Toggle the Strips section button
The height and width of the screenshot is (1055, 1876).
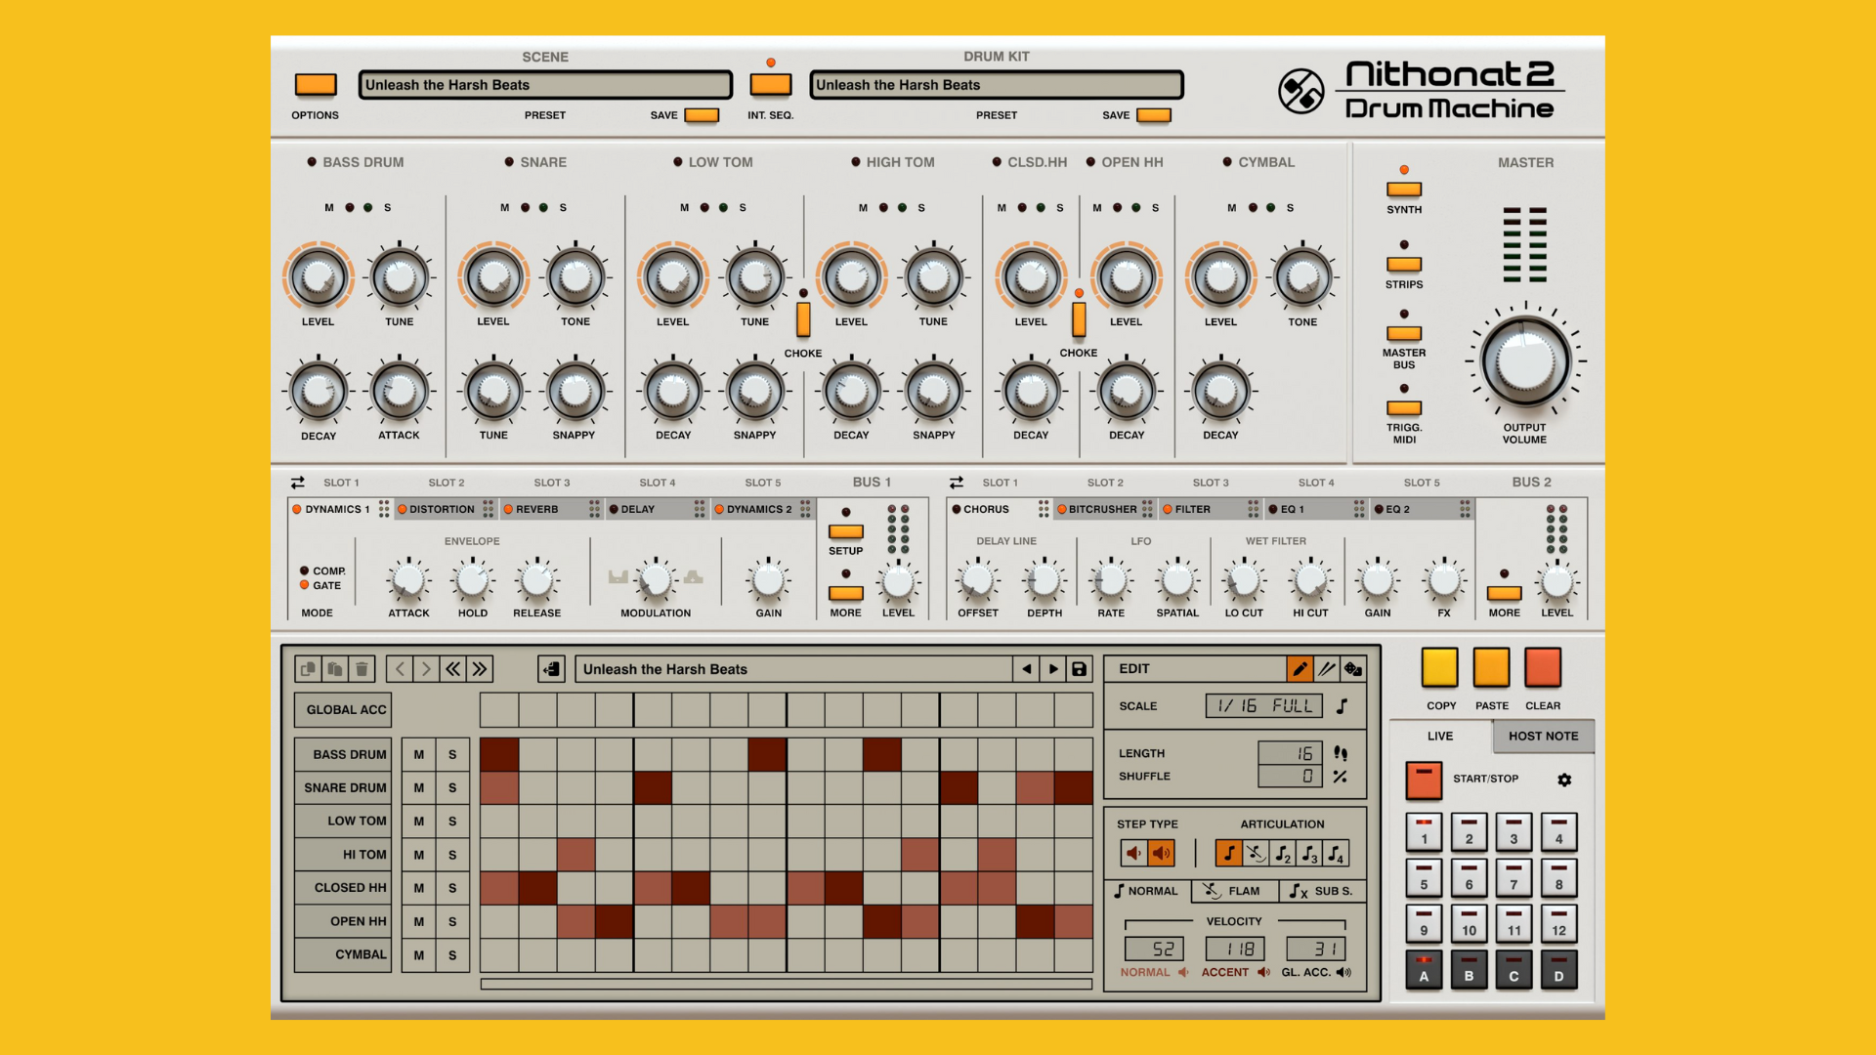coord(1404,264)
